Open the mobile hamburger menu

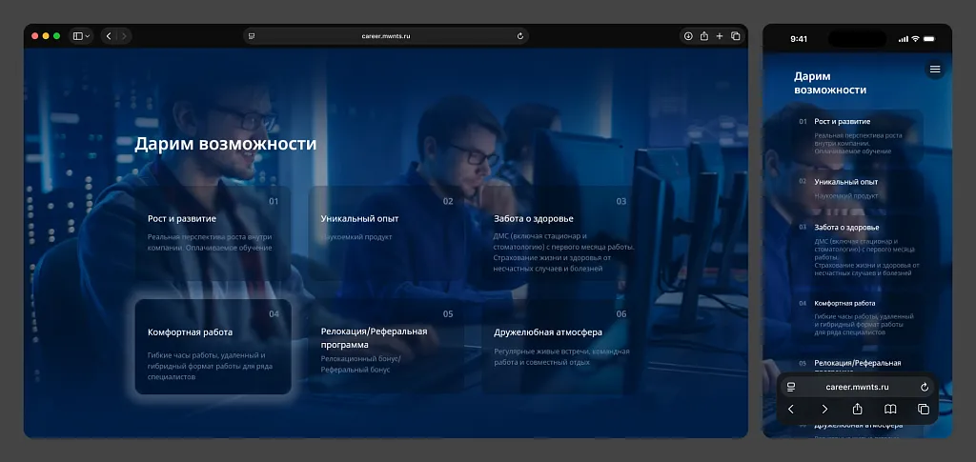(935, 70)
